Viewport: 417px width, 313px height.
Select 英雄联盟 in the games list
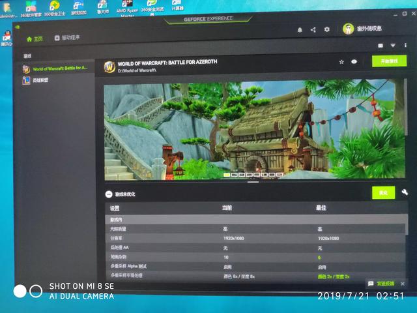coord(39,80)
